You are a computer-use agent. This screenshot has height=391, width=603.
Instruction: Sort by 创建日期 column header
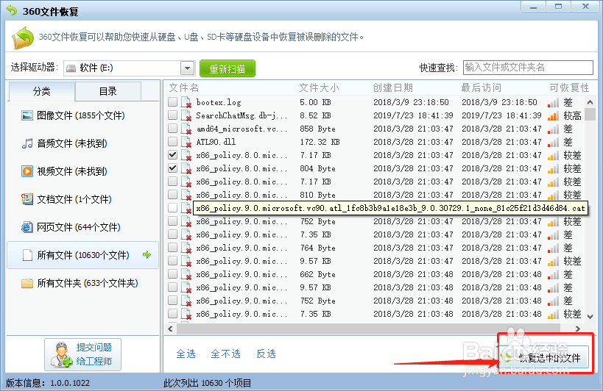pos(392,88)
